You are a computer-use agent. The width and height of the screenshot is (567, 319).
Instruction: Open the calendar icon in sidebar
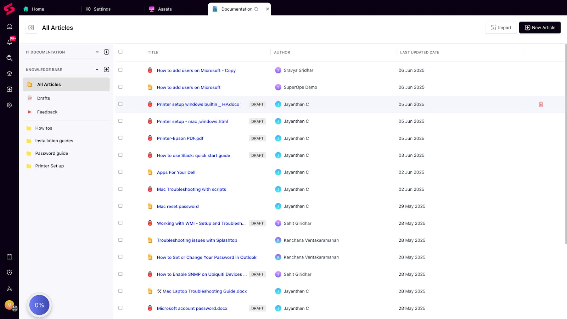click(x=10, y=257)
